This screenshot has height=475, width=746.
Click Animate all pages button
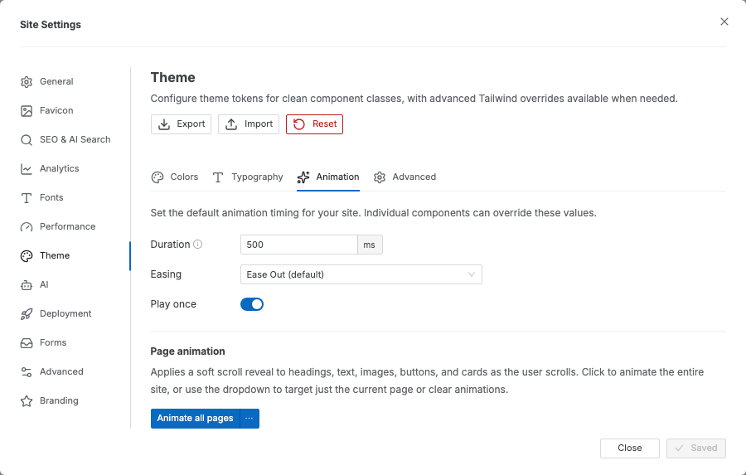195,419
